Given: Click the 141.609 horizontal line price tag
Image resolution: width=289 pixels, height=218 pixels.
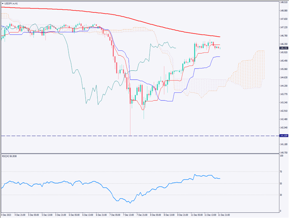Looking at the screenshot, I should 283,136.
